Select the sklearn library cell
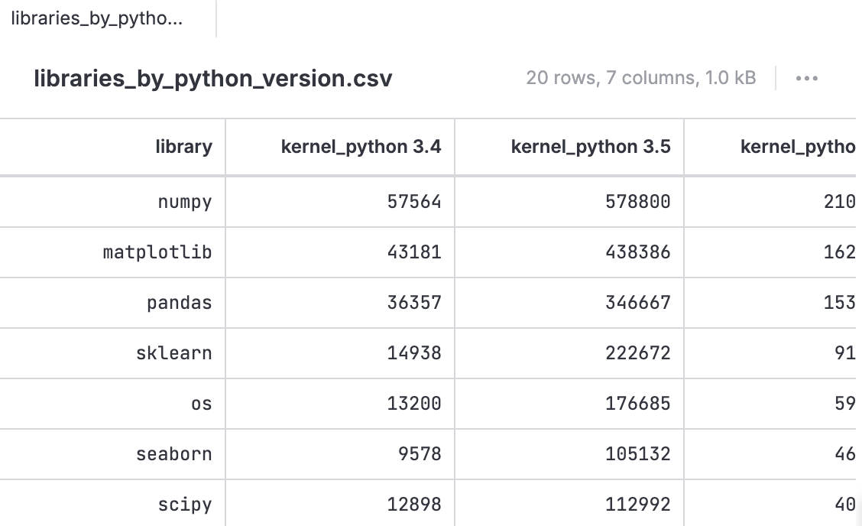Viewport: 862px width, 526px height. pyautogui.click(x=173, y=353)
